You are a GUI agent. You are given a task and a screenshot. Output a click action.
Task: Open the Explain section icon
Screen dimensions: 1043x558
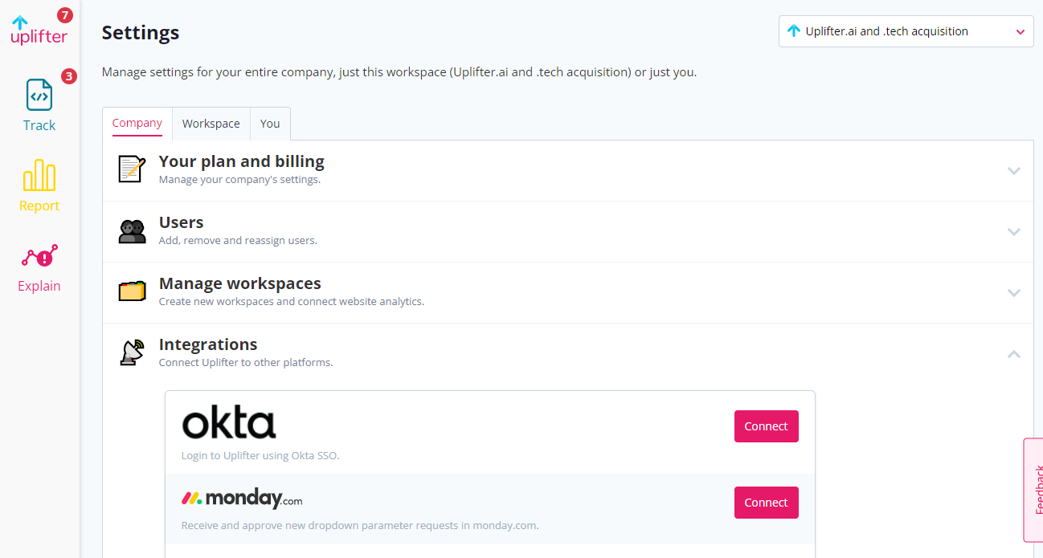click(39, 258)
